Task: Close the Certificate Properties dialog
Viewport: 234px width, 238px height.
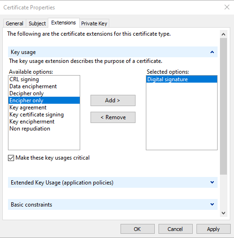Action: pyautogui.click(x=227, y=7)
